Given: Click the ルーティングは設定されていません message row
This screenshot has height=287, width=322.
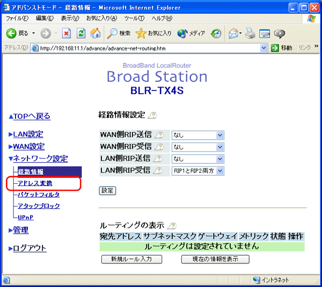Looking at the screenshot, I should pos(202,246).
